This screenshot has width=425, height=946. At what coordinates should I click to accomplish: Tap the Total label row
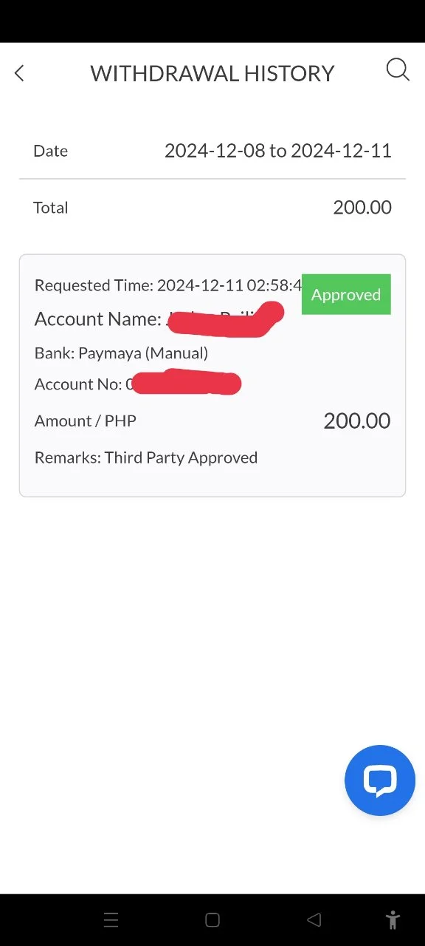point(212,208)
